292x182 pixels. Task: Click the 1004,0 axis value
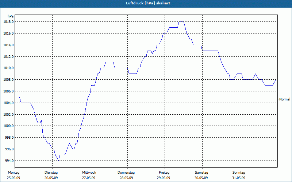pos(8,103)
